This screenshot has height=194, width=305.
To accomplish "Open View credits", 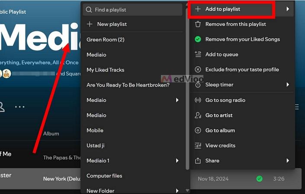I will coord(242,145).
